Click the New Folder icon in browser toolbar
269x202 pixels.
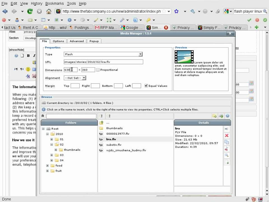click(214, 116)
